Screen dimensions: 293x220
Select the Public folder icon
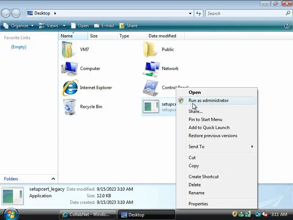coord(149,49)
